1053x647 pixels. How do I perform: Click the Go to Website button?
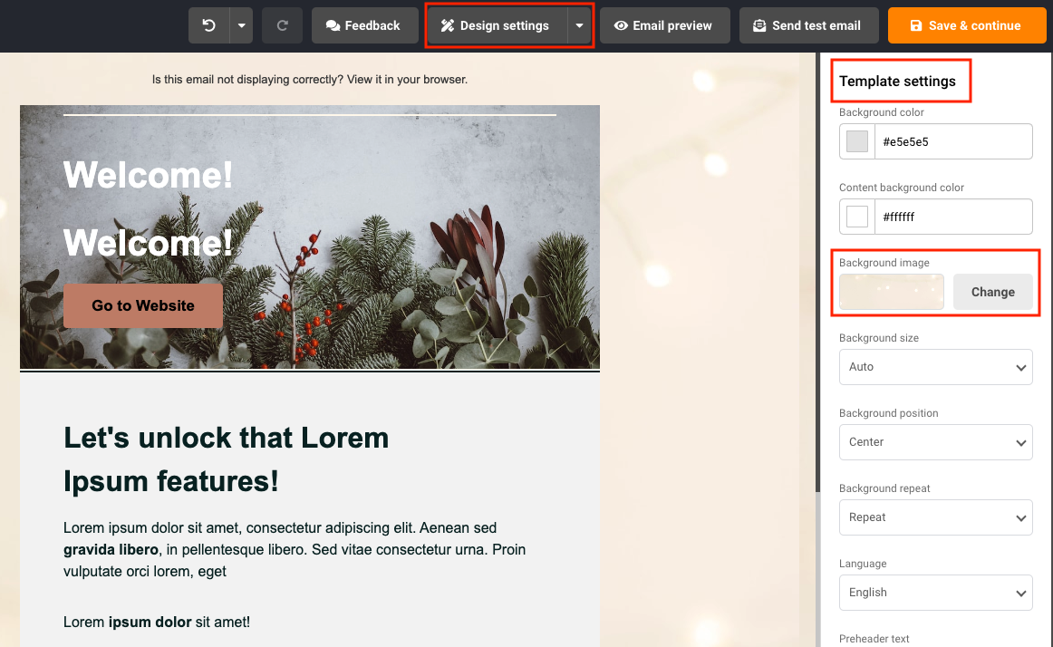(143, 305)
